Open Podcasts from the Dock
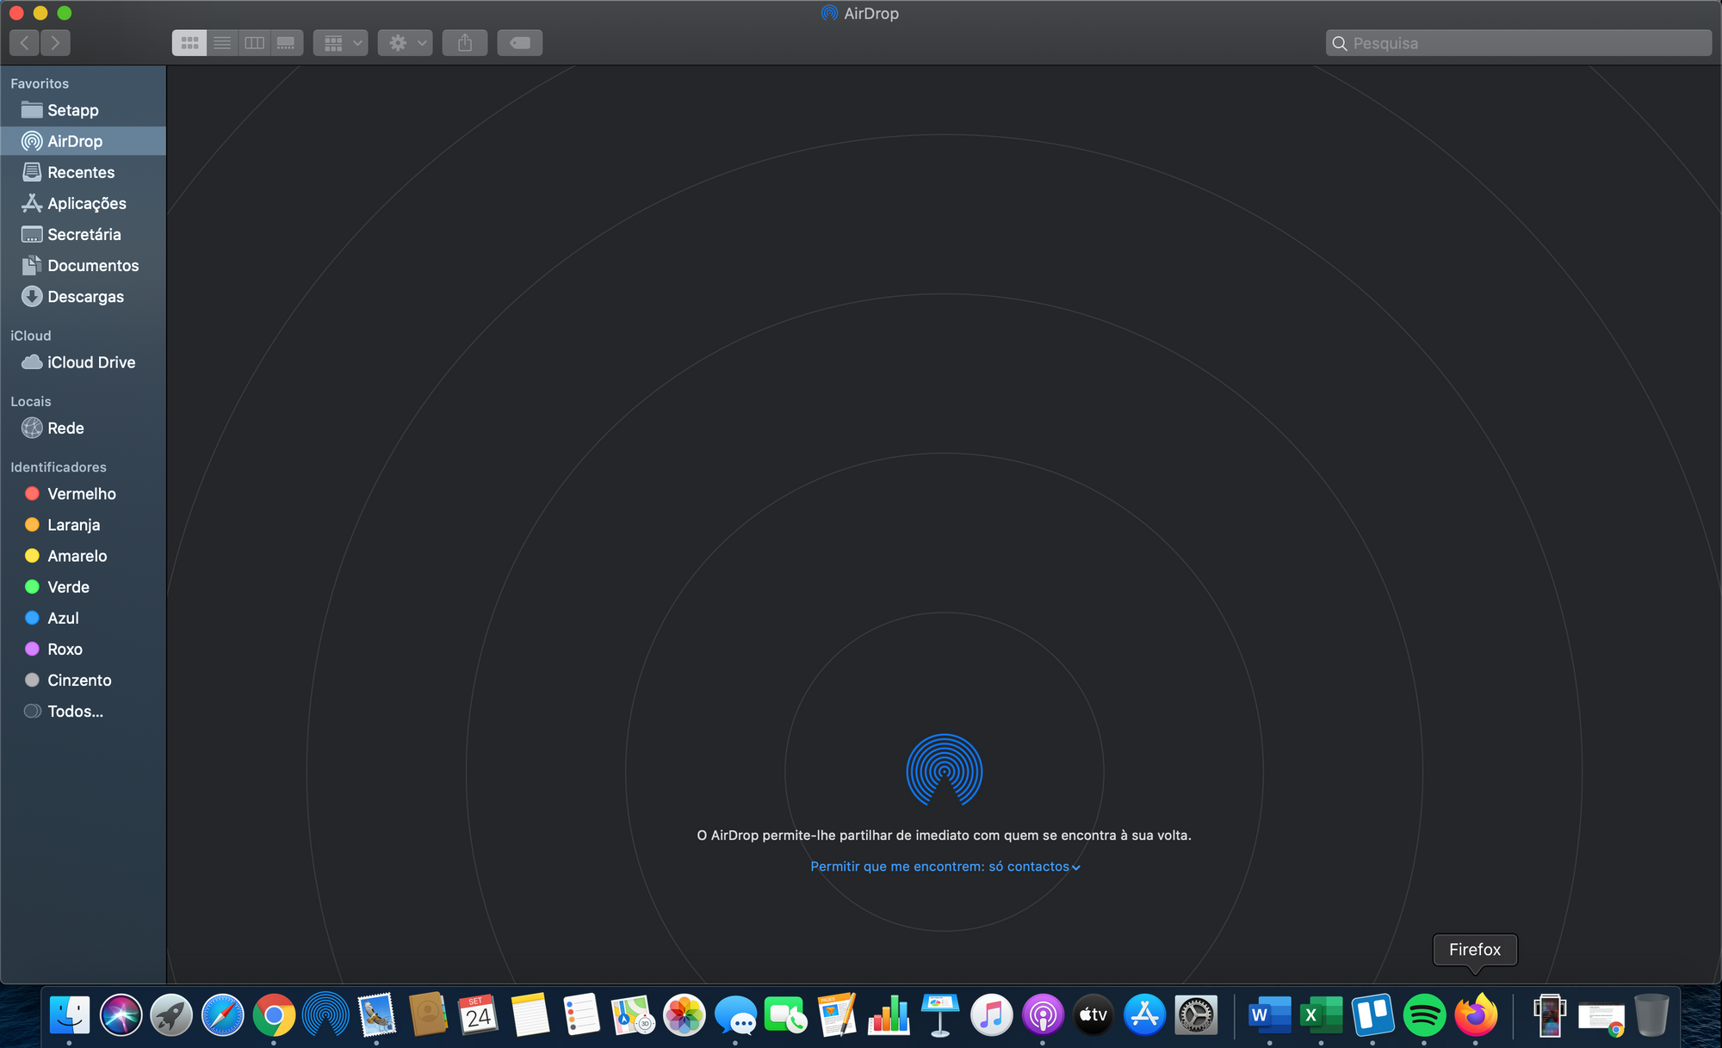 (x=1043, y=1015)
